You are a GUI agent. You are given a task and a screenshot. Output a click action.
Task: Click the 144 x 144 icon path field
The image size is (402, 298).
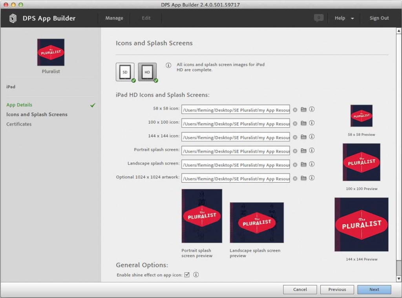pos(236,137)
